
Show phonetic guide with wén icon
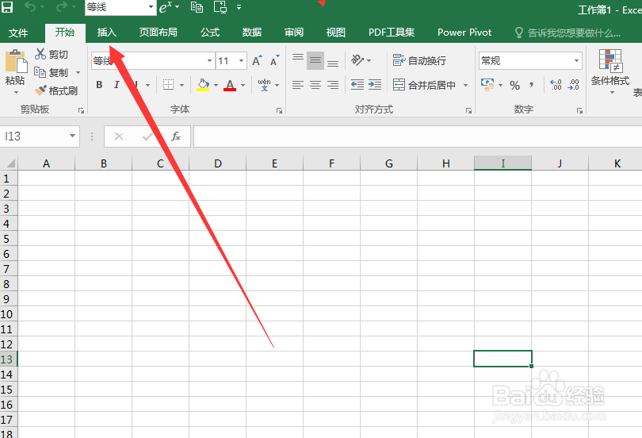click(x=264, y=85)
